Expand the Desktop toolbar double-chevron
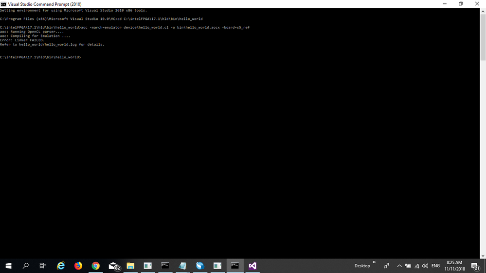Image resolution: width=486 pixels, height=273 pixels. (374, 262)
